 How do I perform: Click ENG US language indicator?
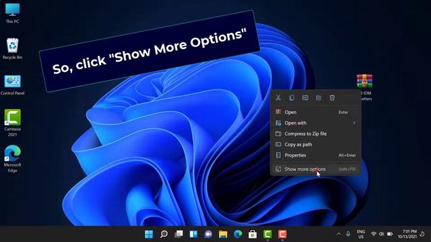point(361,234)
